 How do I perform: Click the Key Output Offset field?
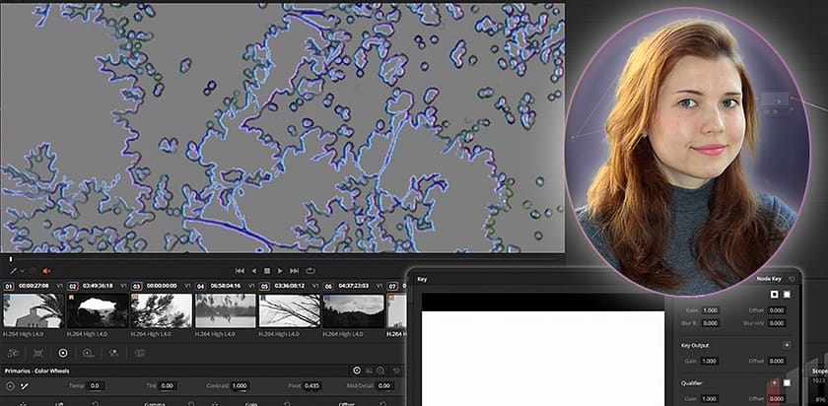pyautogui.click(x=777, y=361)
